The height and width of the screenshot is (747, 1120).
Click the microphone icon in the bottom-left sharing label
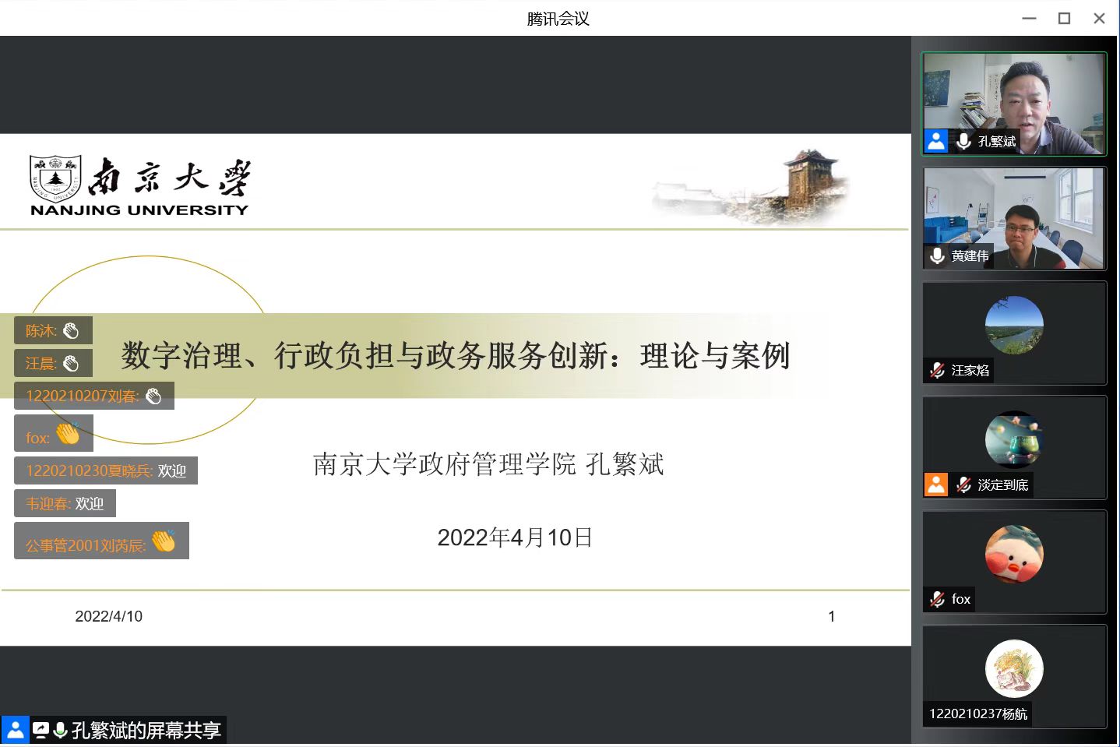60,730
